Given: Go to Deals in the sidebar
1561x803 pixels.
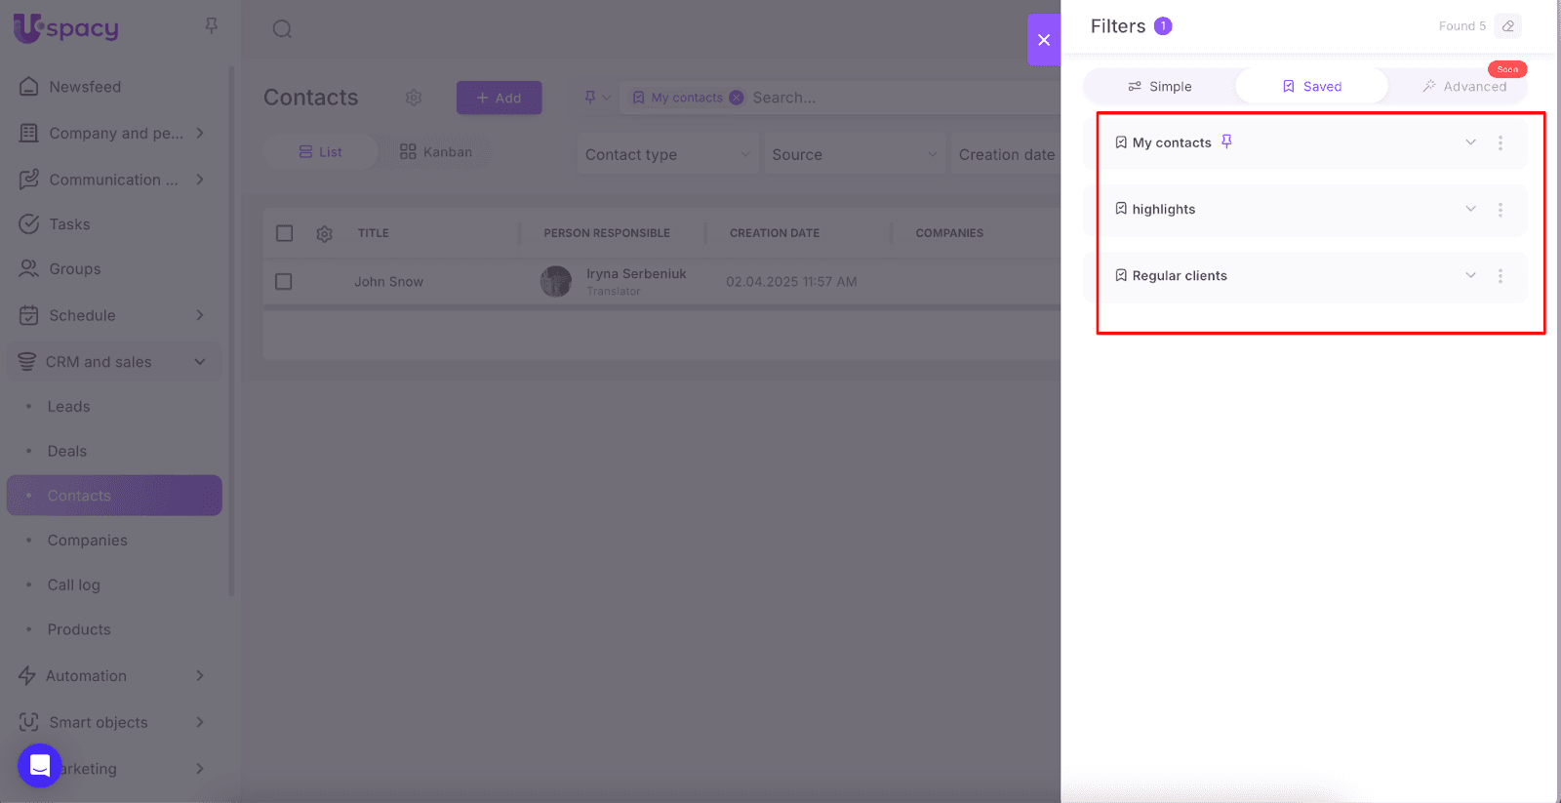Looking at the screenshot, I should [67, 452].
